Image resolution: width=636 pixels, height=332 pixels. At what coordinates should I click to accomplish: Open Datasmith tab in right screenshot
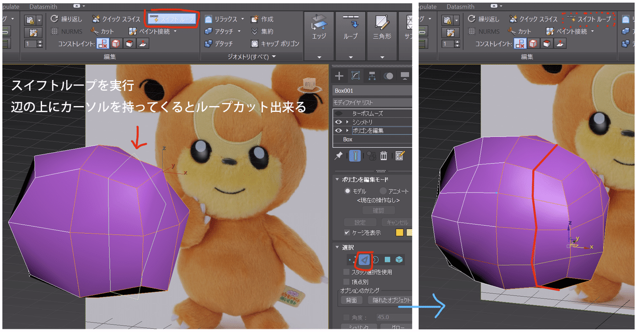pos(461,6)
